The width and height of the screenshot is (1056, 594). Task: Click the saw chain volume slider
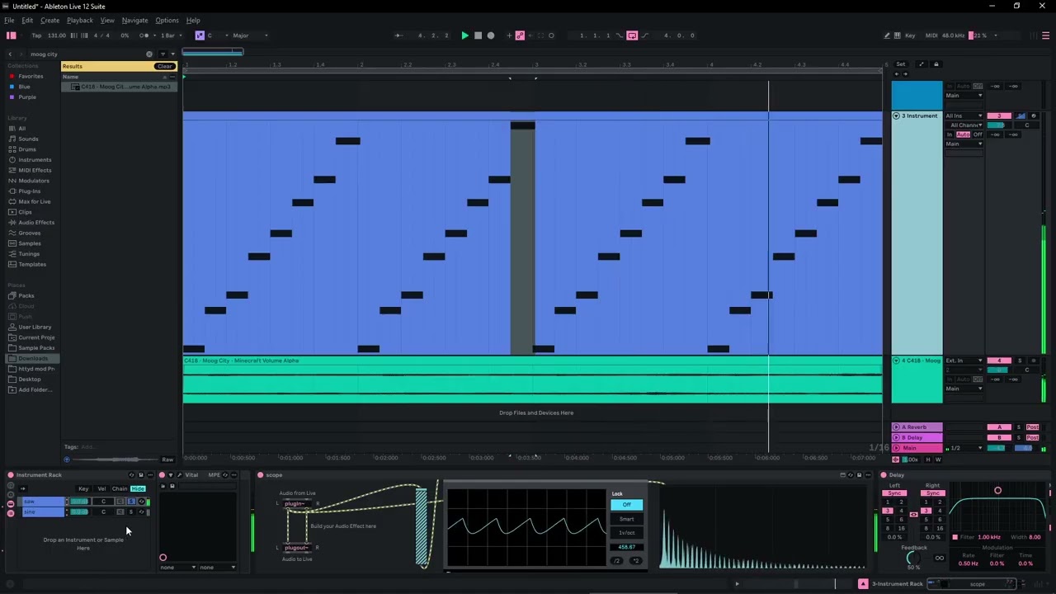79,502
